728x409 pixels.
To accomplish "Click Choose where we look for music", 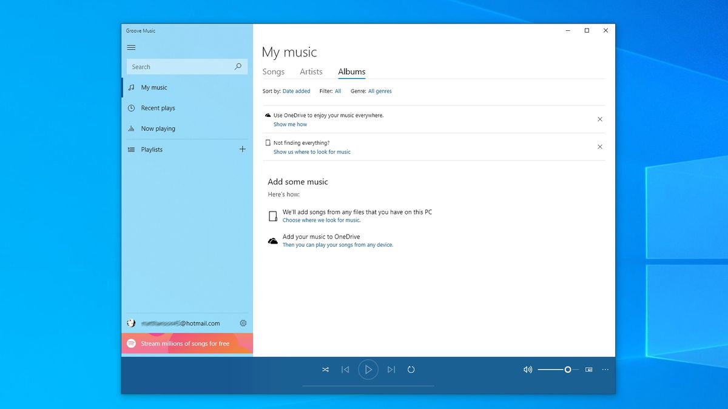I will coord(322,220).
